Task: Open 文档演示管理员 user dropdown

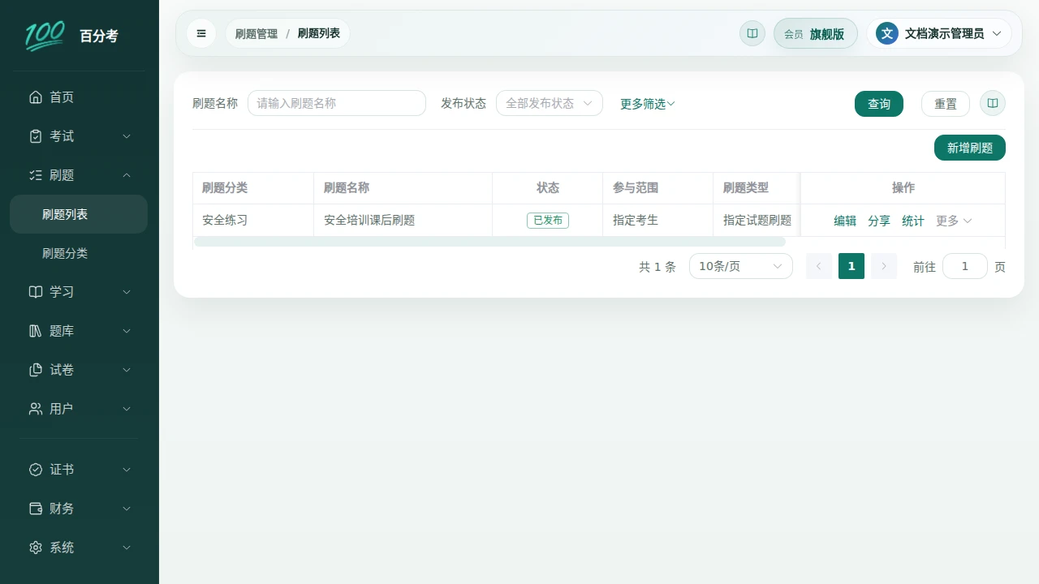Action: point(939,33)
